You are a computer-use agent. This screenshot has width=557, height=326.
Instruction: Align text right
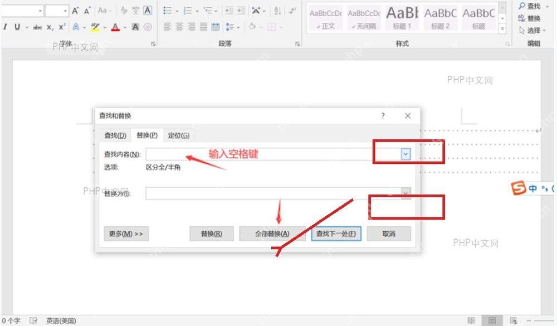192,27
